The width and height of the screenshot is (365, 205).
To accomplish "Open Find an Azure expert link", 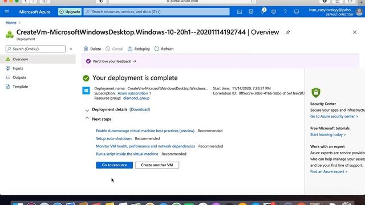I will click(x=328, y=171).
